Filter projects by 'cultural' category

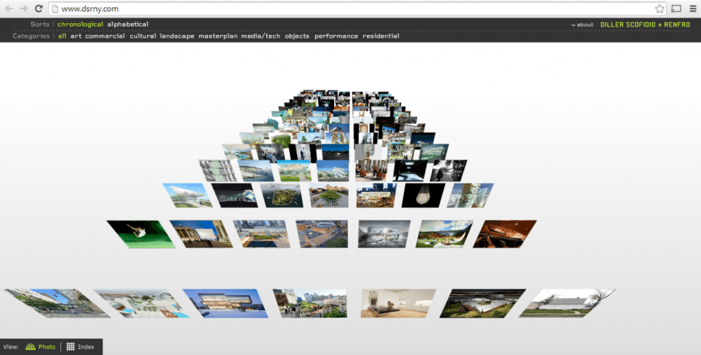[143, 36]
